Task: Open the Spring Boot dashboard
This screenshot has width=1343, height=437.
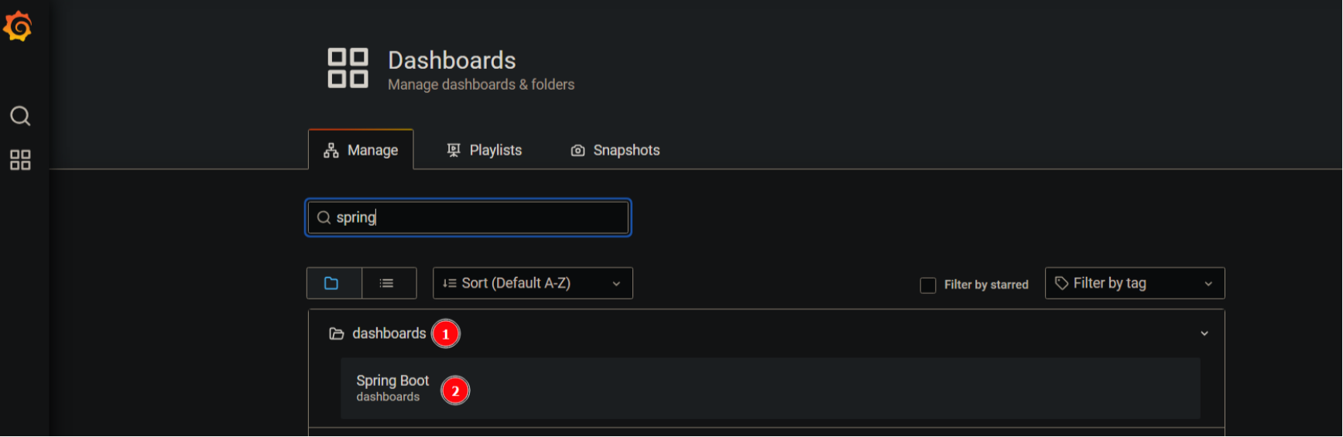Action: [x=770, y=388]
